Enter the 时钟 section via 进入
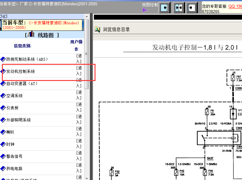Image resolution: width=242 pixels, height=180 pixels. [79, 144]
